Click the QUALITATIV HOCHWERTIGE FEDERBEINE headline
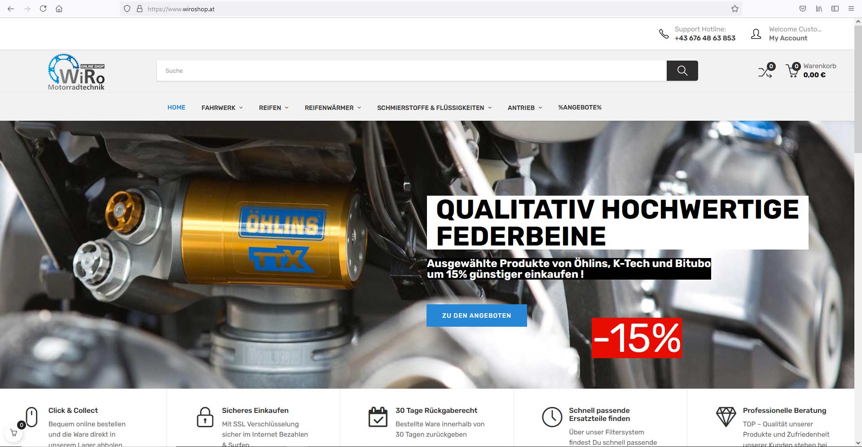 pos(617,223)
